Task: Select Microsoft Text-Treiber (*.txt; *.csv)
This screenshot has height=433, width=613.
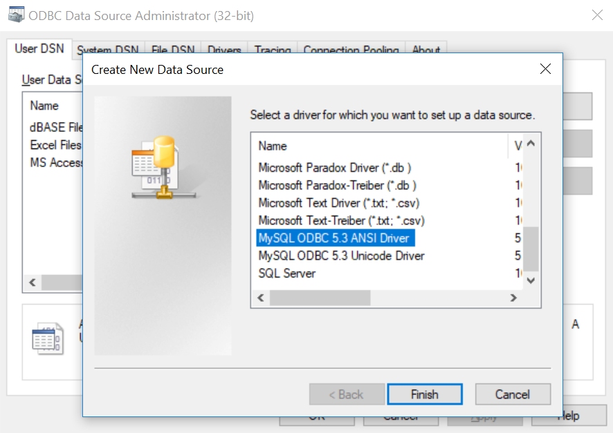Action: [x=341, y=220]
